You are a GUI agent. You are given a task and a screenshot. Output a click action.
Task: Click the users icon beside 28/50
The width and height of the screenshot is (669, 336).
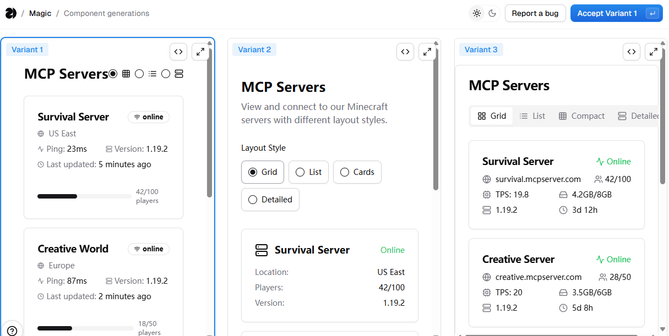point(603,277)
